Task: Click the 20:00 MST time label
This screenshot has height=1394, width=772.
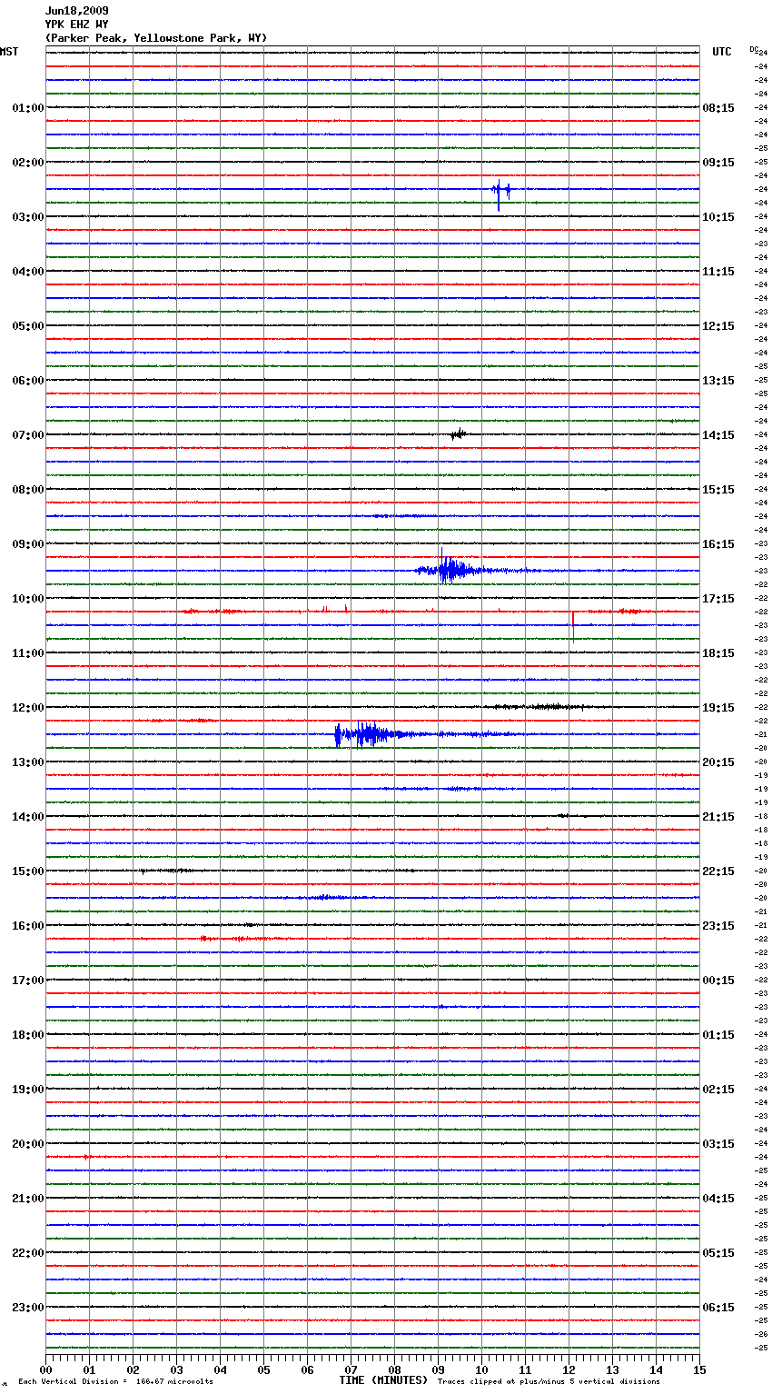Action: [x=28, y=1144]
